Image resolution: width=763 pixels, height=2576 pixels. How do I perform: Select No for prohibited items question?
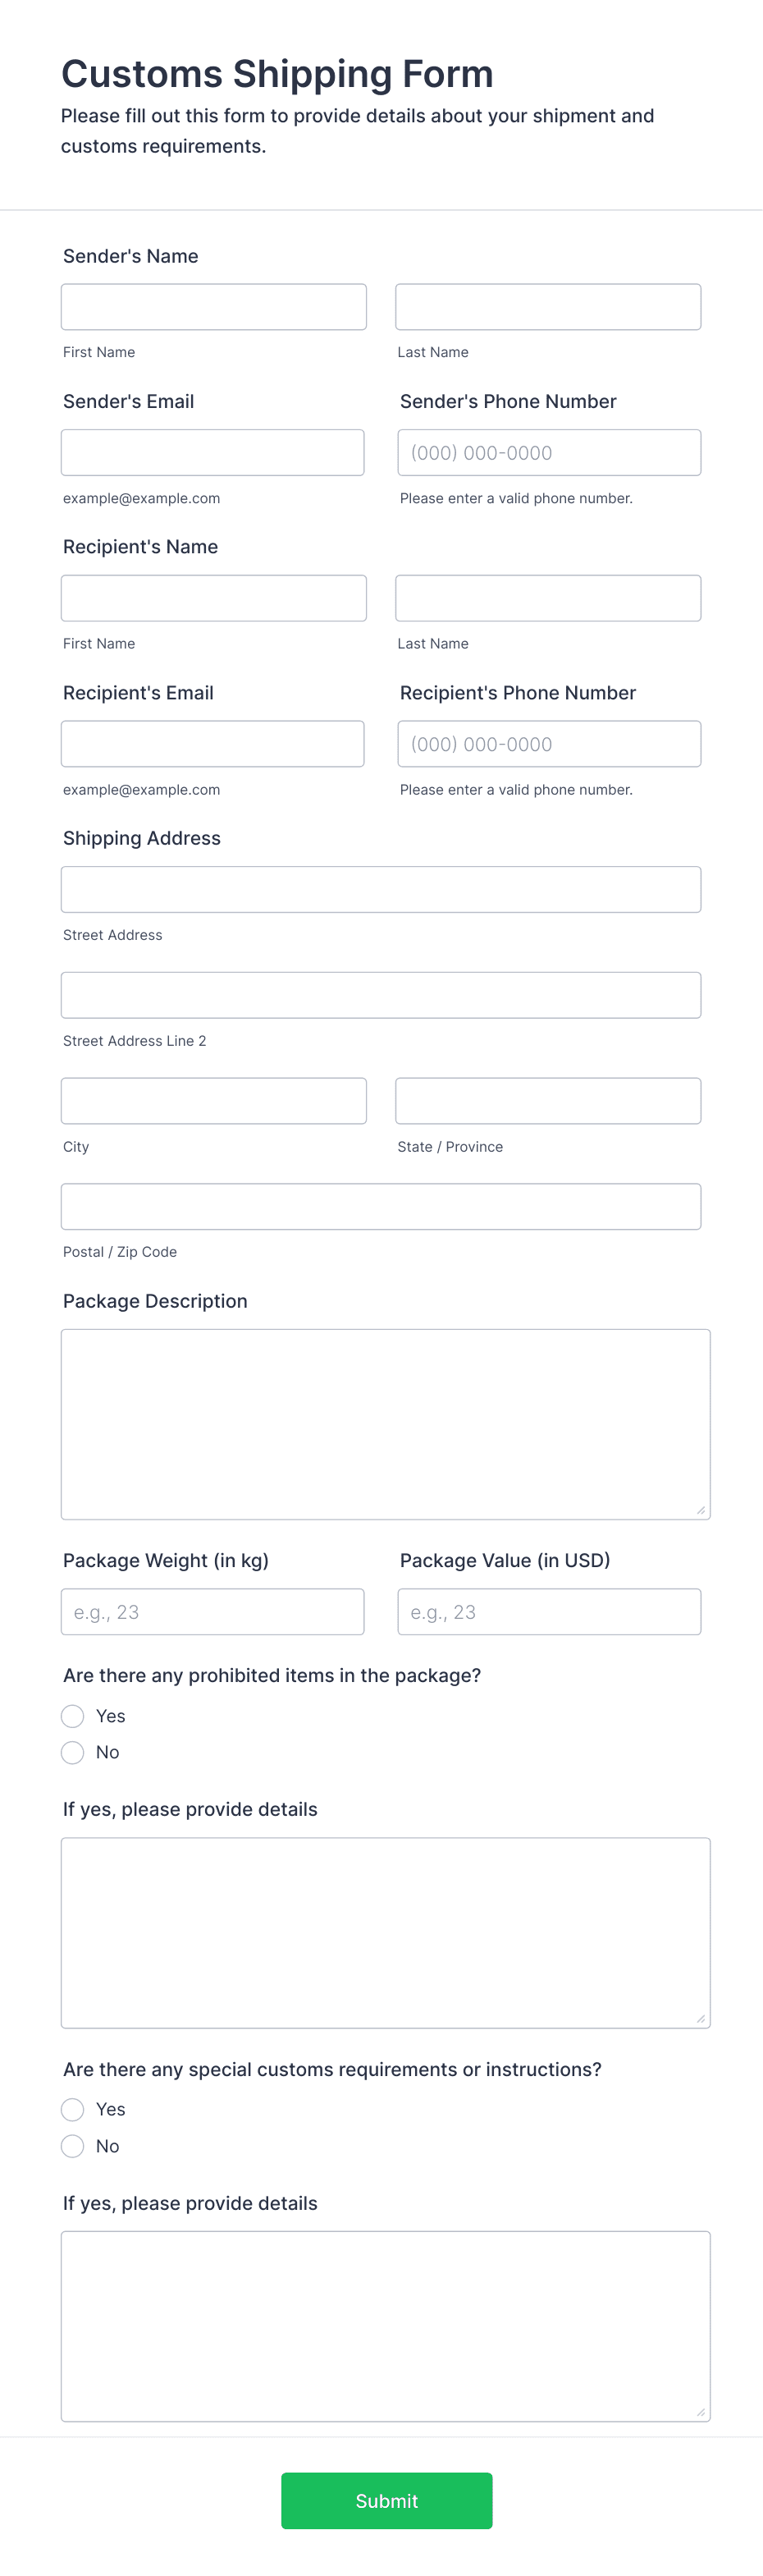point(72,1752)
